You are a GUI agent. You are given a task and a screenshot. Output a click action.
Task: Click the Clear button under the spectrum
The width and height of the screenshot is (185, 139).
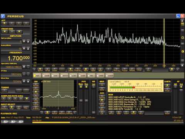[x=139, y=69]
